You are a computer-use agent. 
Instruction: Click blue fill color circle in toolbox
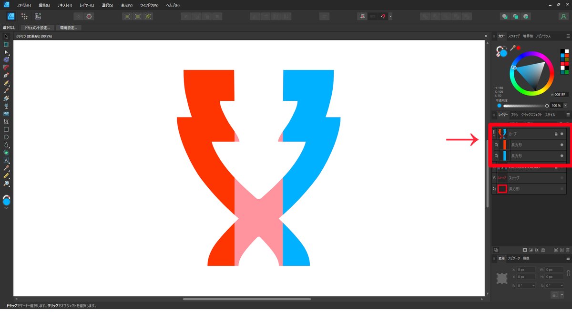pos(7,202)
